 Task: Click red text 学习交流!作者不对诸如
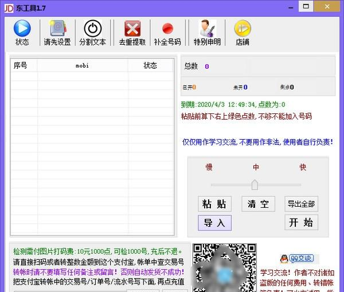[x=297, y=273]
